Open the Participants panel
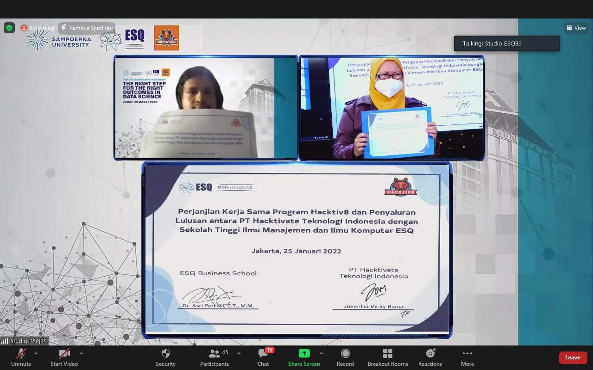 pos(214,357)
